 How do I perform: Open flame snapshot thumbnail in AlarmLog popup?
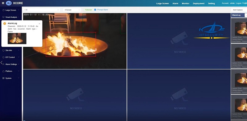click(x=17, y=39)
